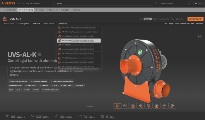The image size is (205, 120).
Task: Open the UVS-AL-K breadcrumb dropdown
Action: click(37, 24)
